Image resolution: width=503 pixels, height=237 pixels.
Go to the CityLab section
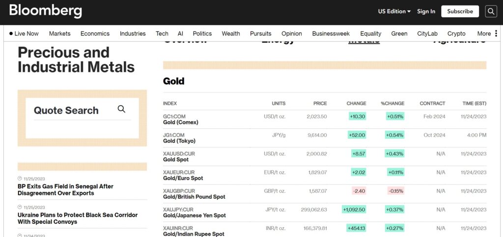click(427, 33)
